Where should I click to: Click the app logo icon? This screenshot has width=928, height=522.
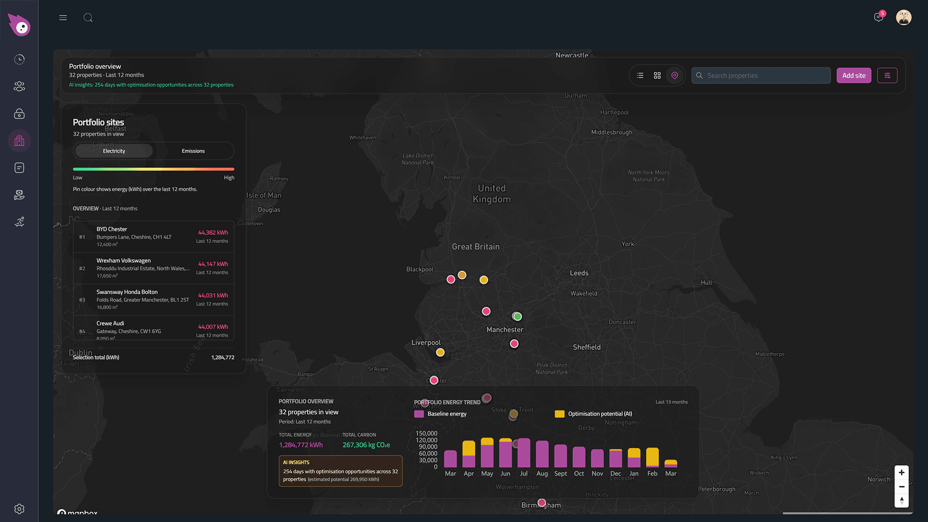[x=19, y=25]
